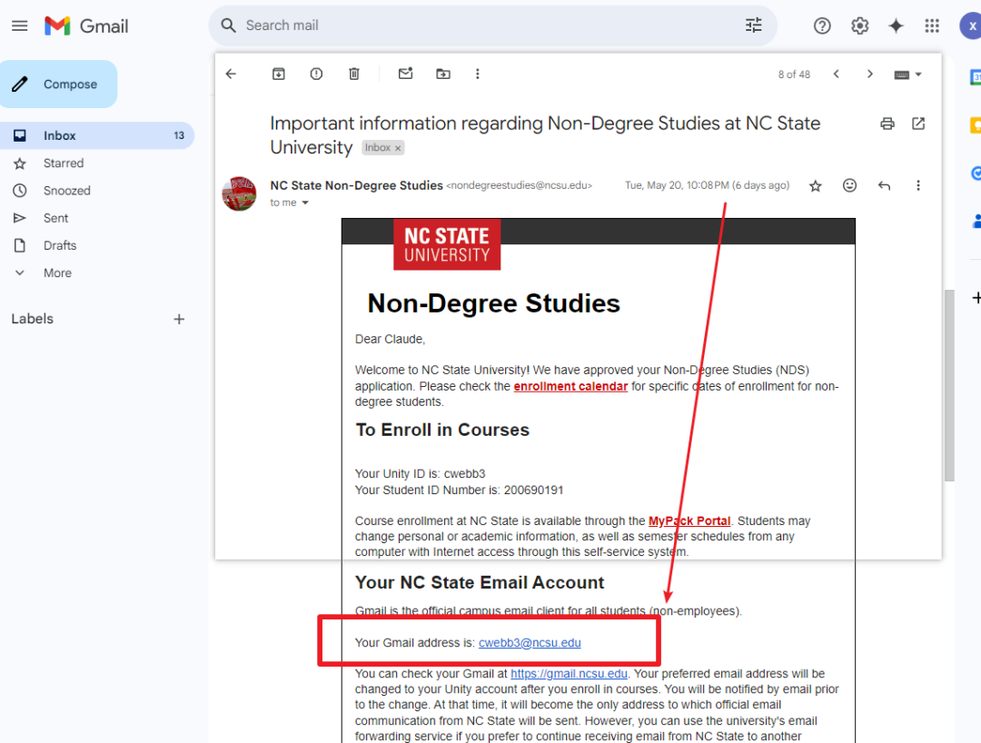
Task: Move email to a folder
Action: point(443,74)
